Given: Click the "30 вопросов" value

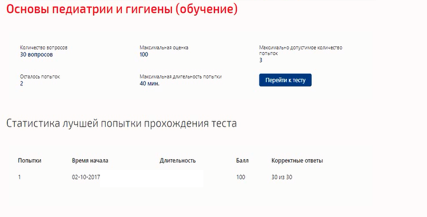Looking at the screenshot, I should click(36, 54).
